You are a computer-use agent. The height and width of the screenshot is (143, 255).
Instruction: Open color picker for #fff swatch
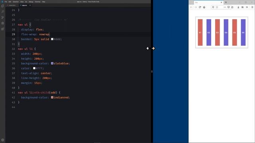click(x=34, y=68)
